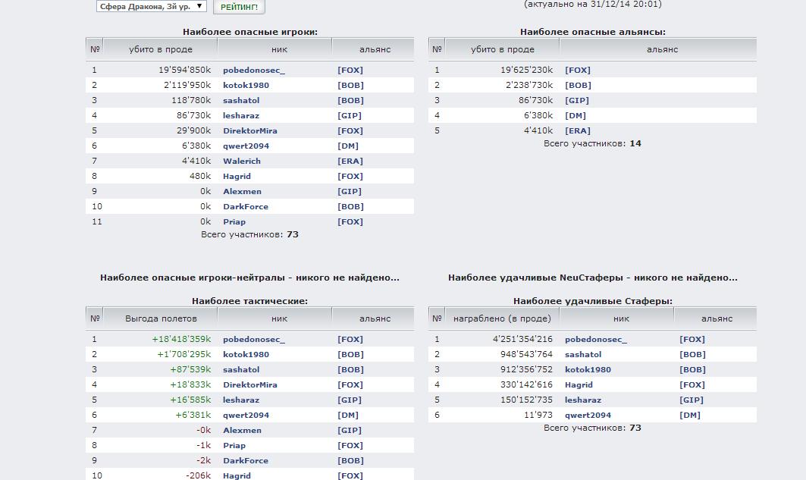806x480 pixels.
Task: Click [GIP] in the dangerous alliances table
Action: (x=576, y=100)
